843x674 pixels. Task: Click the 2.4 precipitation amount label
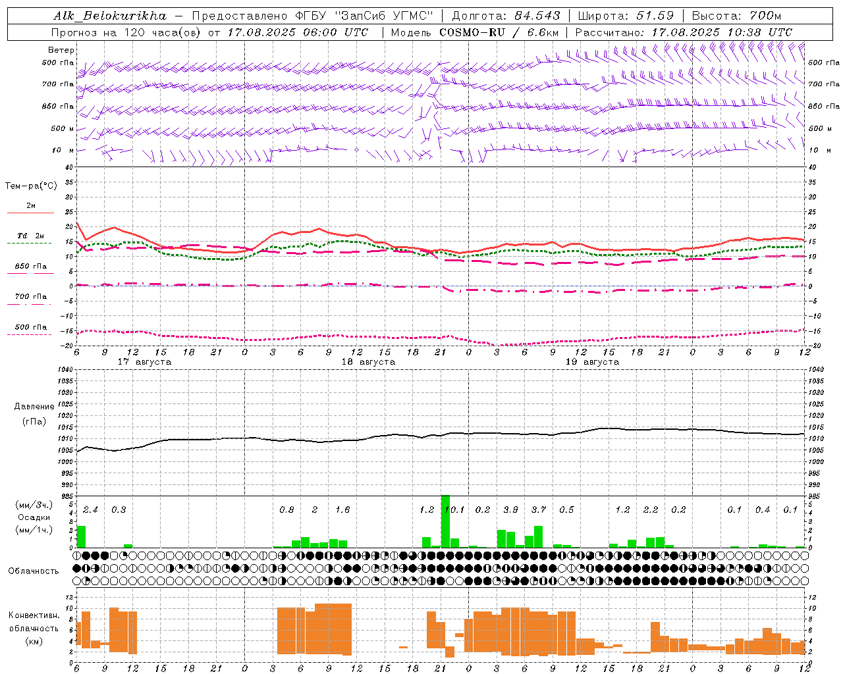(x=90, y=509)
